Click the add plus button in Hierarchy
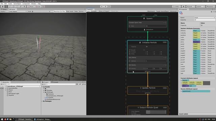Viewport: 216px width, 121px height. 1,84
